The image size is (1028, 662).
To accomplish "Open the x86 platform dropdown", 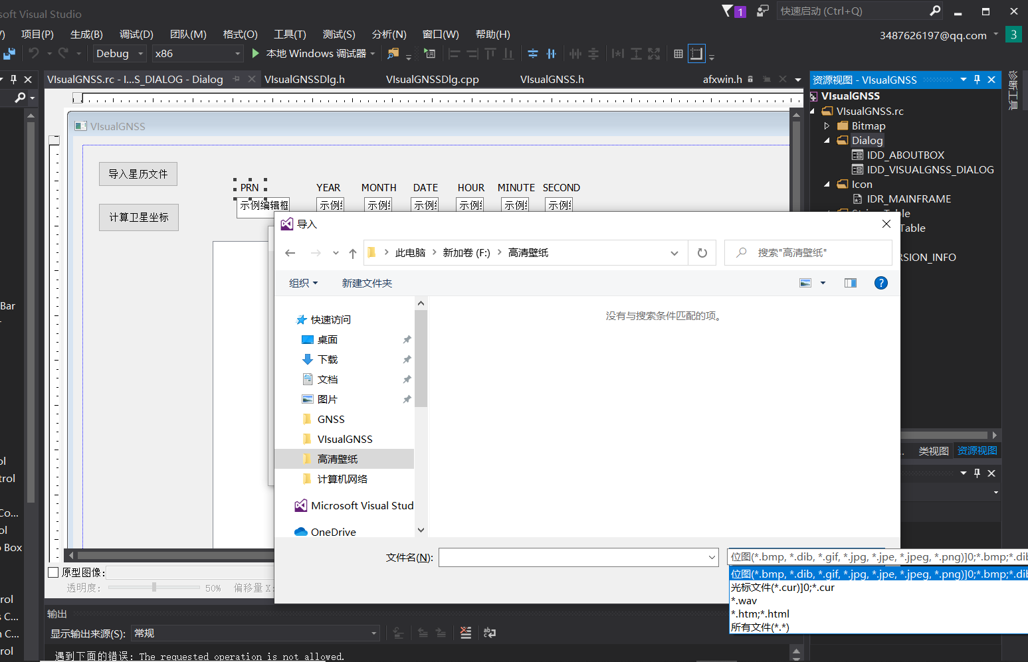I will 238,54.
